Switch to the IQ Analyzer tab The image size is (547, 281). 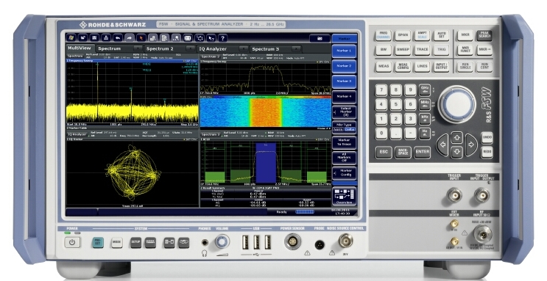click(213, 48)
